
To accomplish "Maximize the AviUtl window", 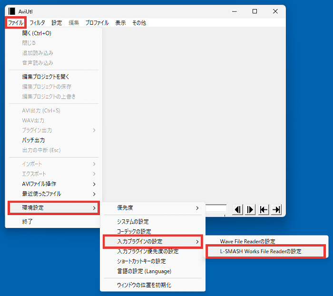I will [x=255, y=11].
